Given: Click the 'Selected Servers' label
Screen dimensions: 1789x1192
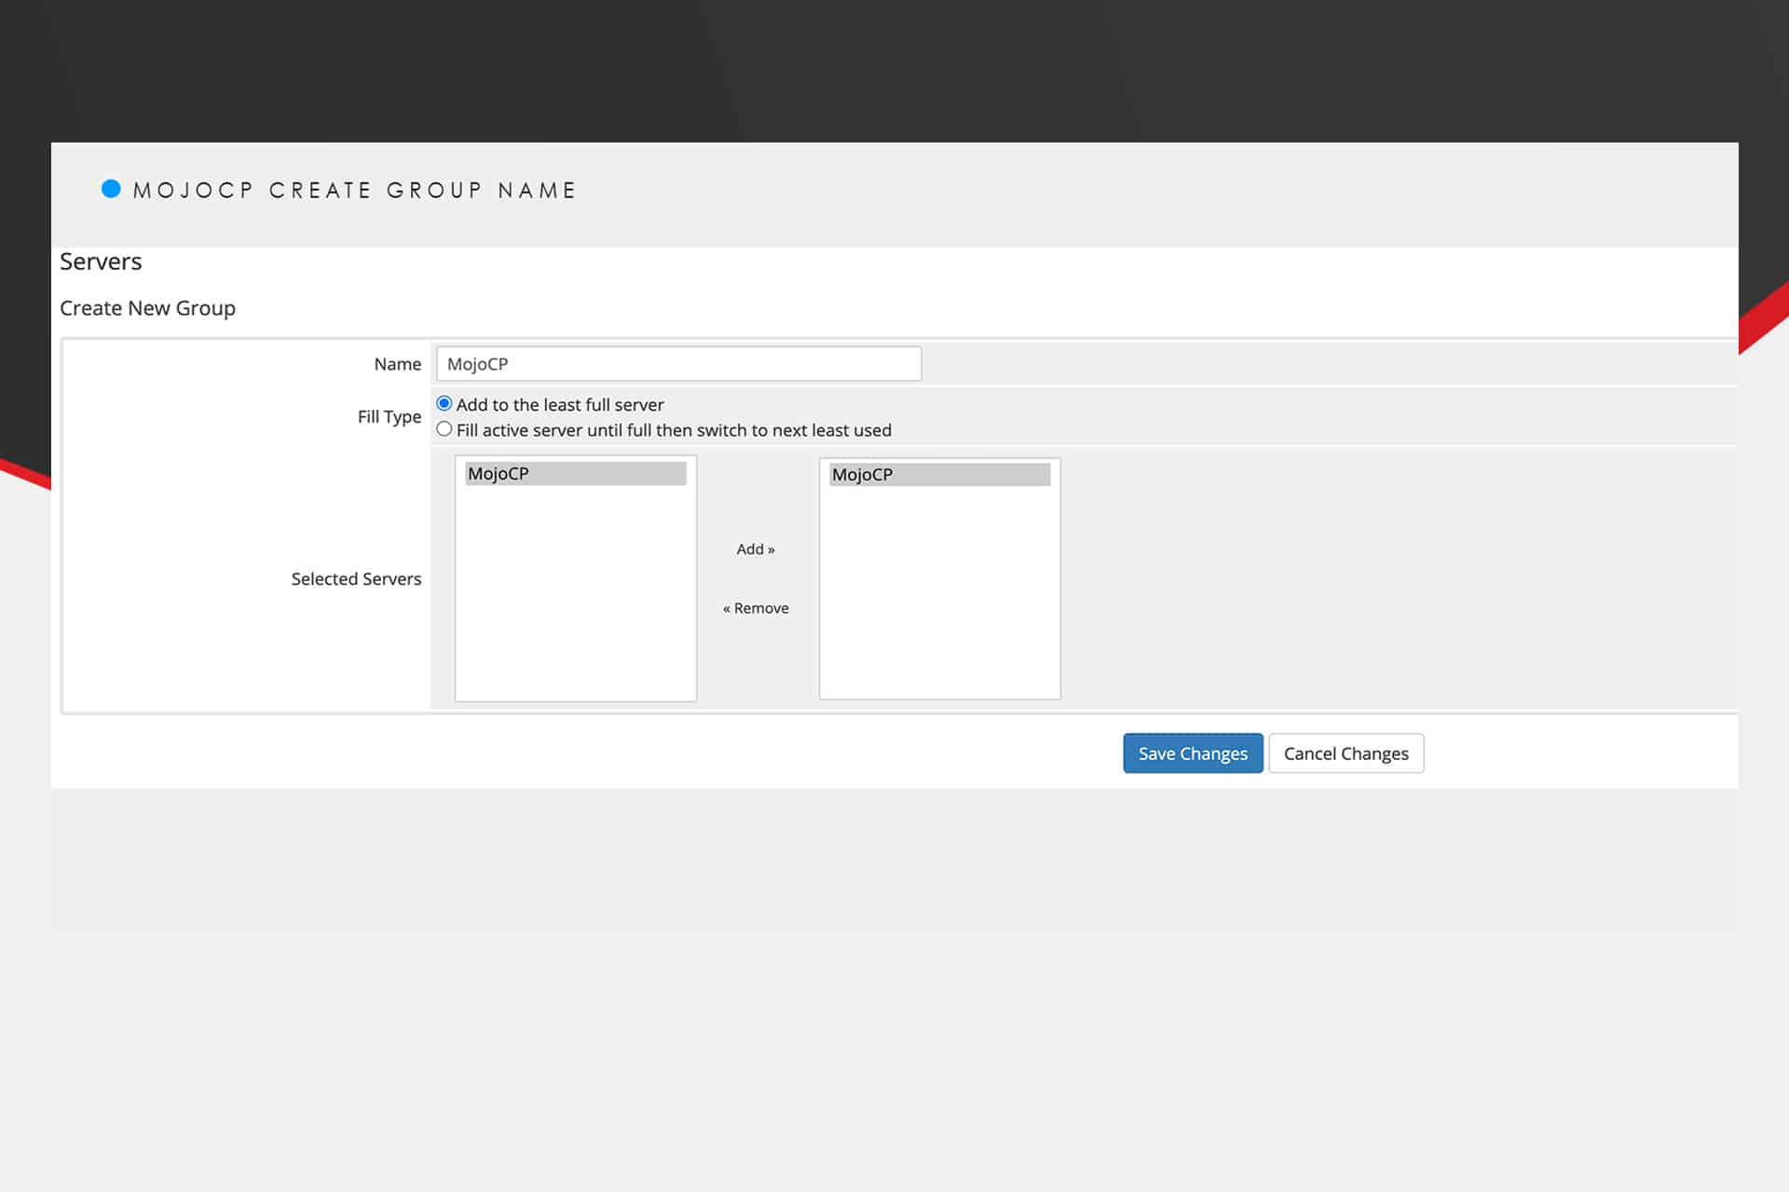Looking at the screenshot, I should click(x=356, y=578).
